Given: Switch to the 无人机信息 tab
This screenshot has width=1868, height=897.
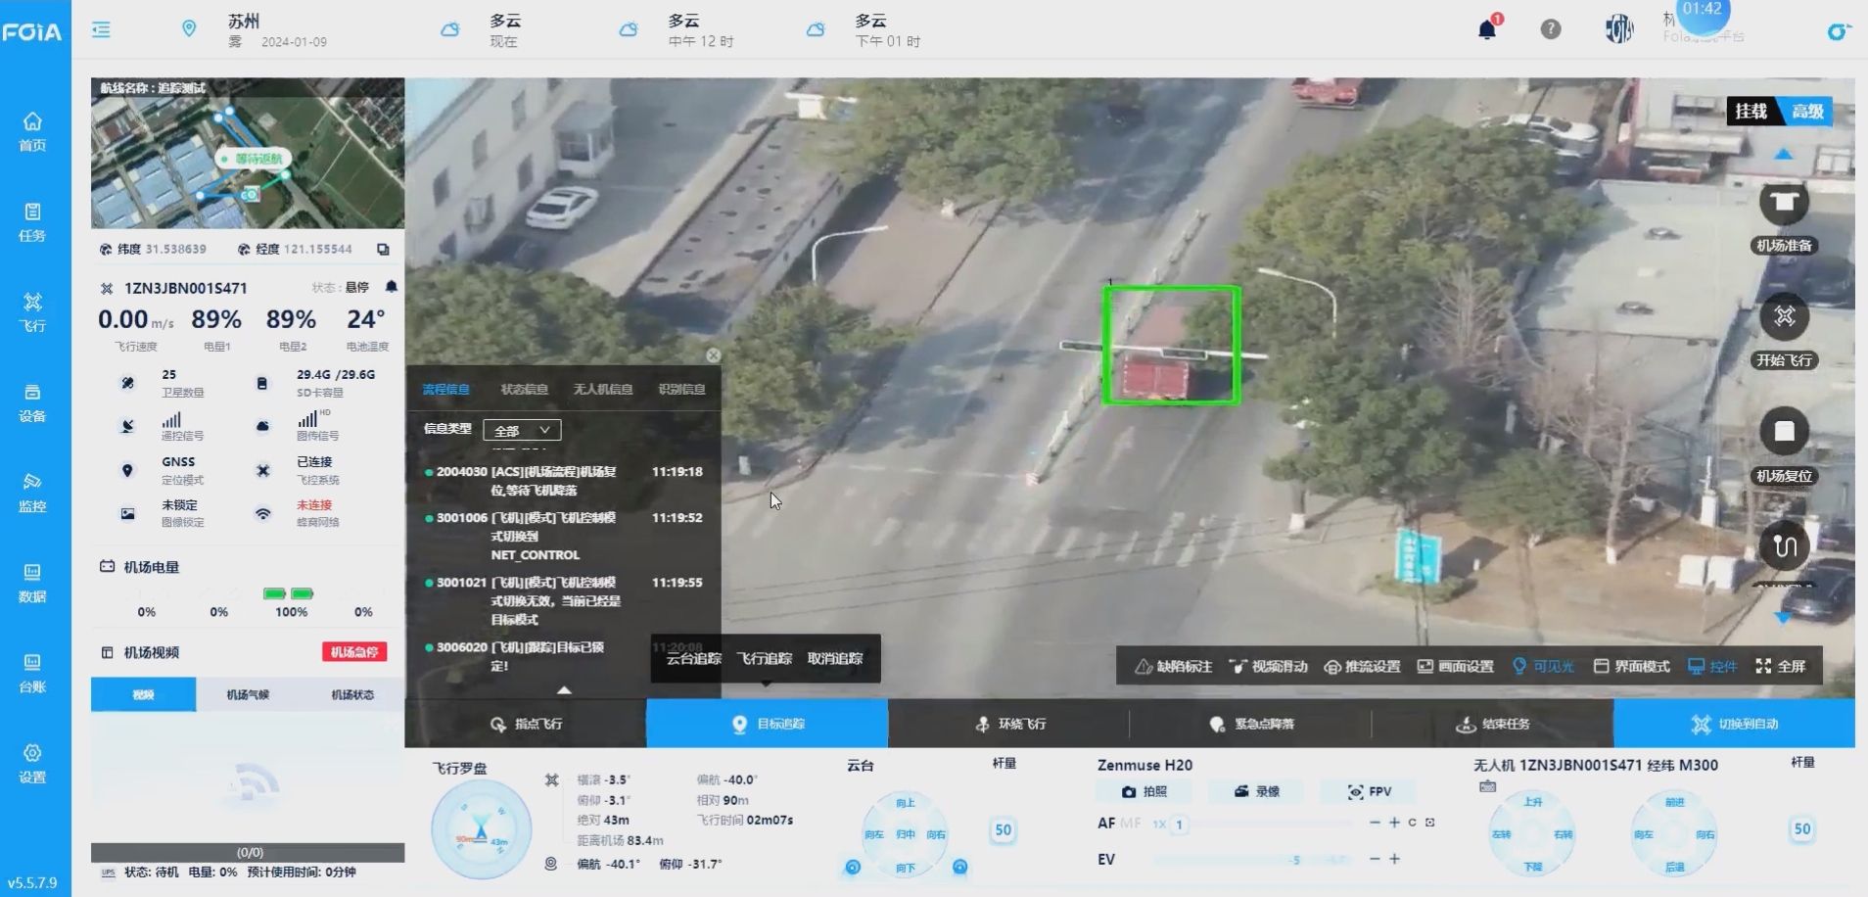Looking at the screenshot, I should [602, 389].
